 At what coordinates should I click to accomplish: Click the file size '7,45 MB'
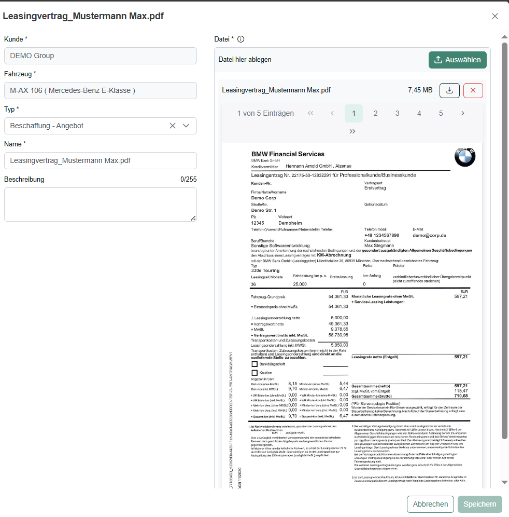[x=420, y=90]
